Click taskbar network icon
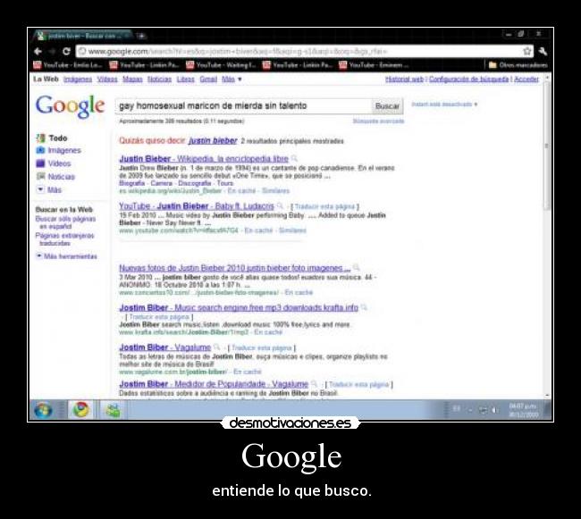 click(x=483, y=410)
